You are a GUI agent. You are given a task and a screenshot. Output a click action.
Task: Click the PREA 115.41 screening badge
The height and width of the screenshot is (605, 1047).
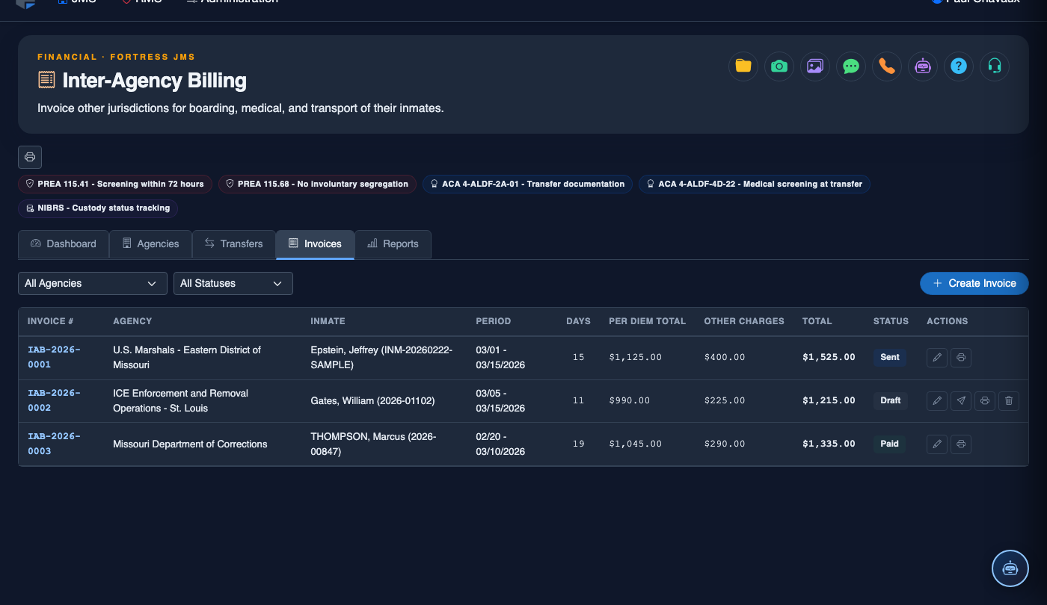(115, 184)
